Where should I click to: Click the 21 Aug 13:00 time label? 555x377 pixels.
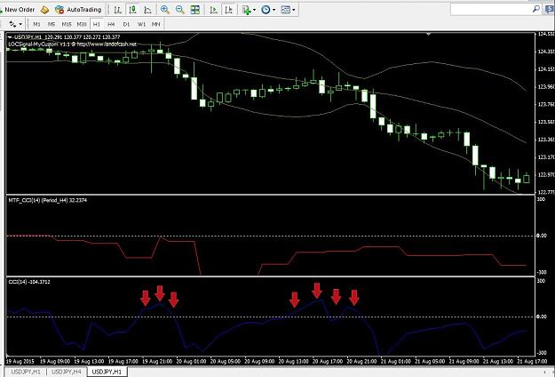(498, 361)
